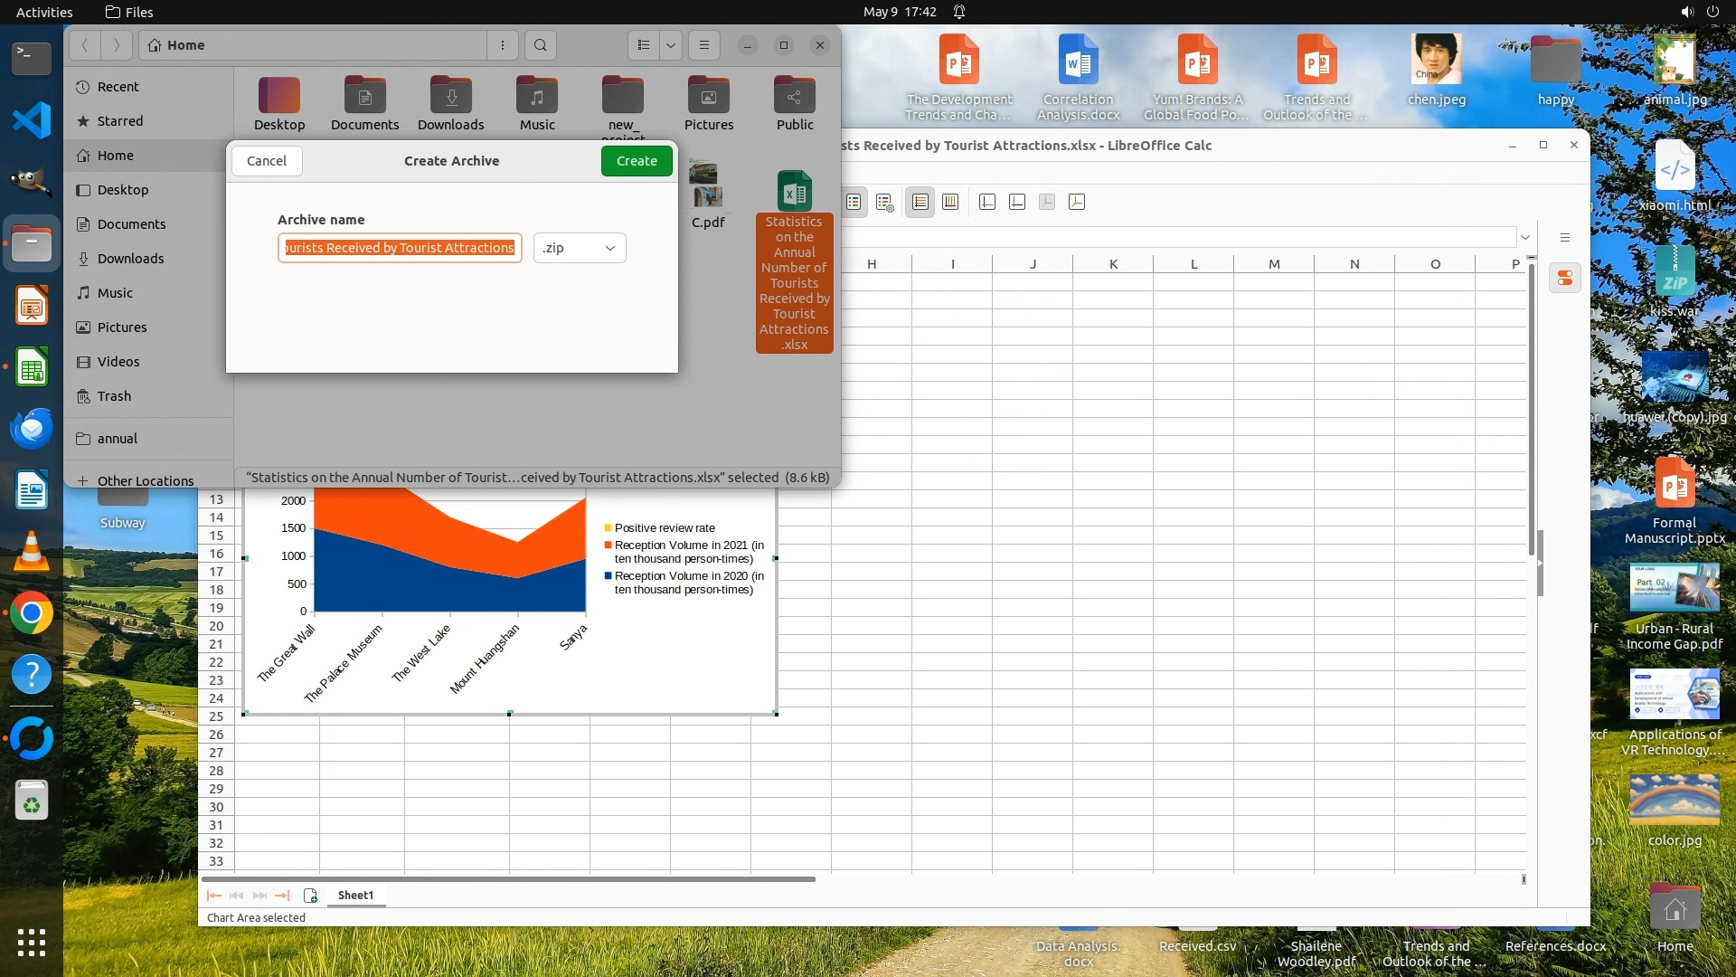This screenshot has height=977, width=1736.
Task: Click the Archive name text field
Action: [400, 248]
